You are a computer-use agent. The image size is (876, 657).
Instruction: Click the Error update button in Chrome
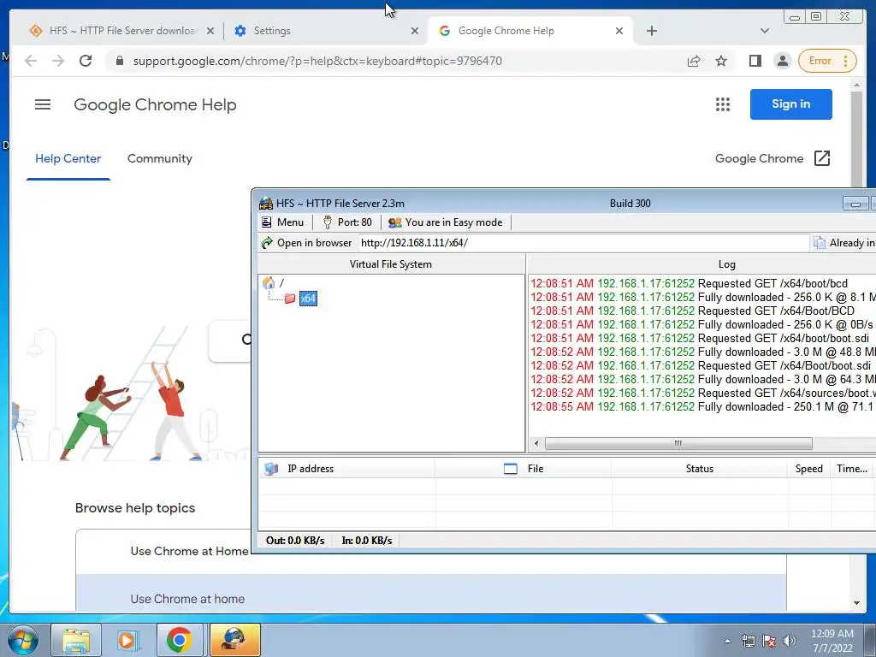click(x=827, y=61)
